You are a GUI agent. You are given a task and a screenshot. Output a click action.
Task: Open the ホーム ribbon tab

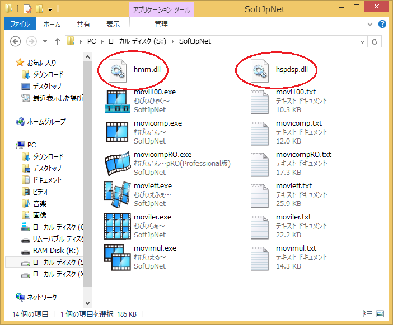point(52,24)
